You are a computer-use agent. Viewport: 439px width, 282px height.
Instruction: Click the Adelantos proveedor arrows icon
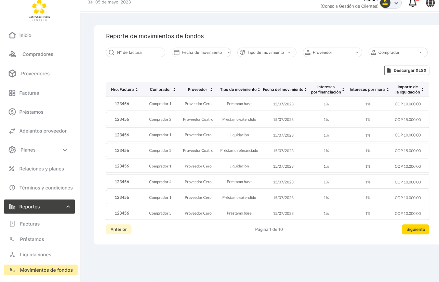(x=12, y=131)
